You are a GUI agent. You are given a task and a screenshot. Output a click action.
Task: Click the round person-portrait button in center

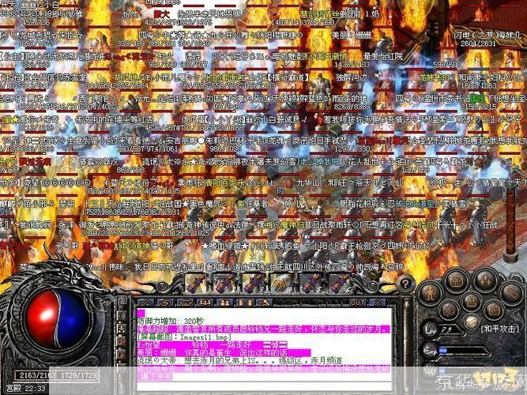tap(471, 301)
